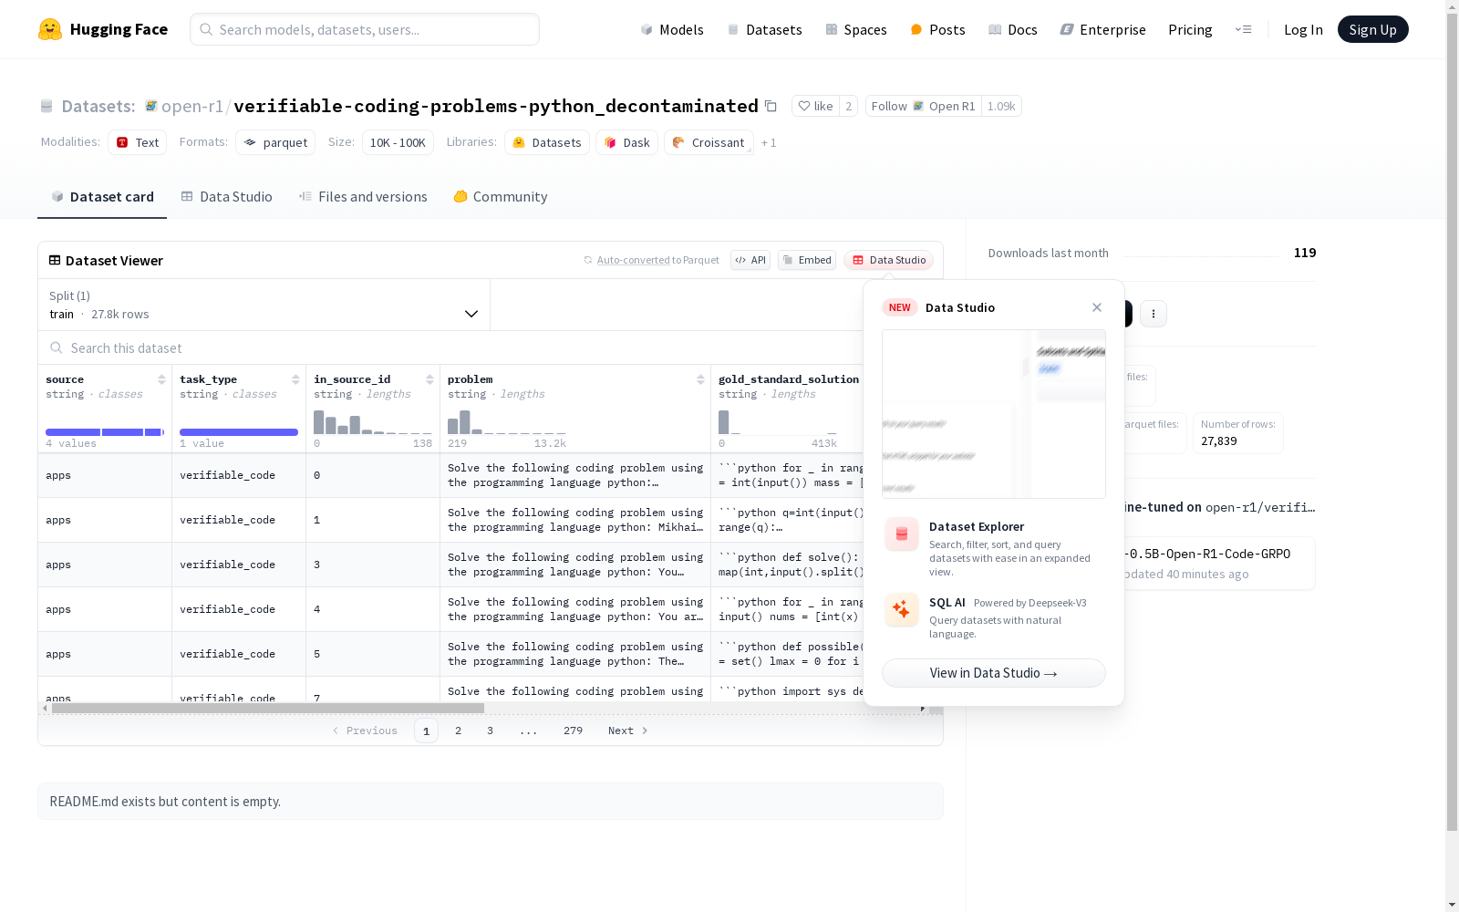Select the Dask library tag
The width and height of the screenshot is (1459, 912).
(627, 142)
